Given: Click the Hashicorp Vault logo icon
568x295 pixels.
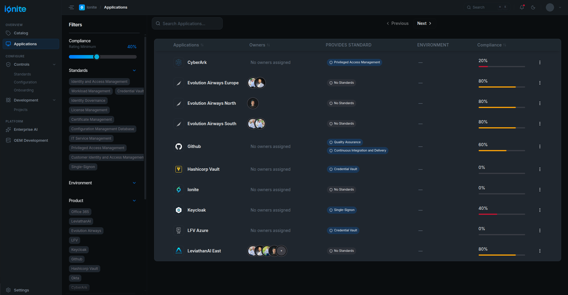Looking at the screenshot, I should coord(179,169).
